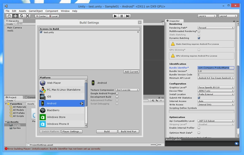The height and width of the screenshot is (155, 244).
Task: Open the Window menu
Action: click(x=65, y=11)
